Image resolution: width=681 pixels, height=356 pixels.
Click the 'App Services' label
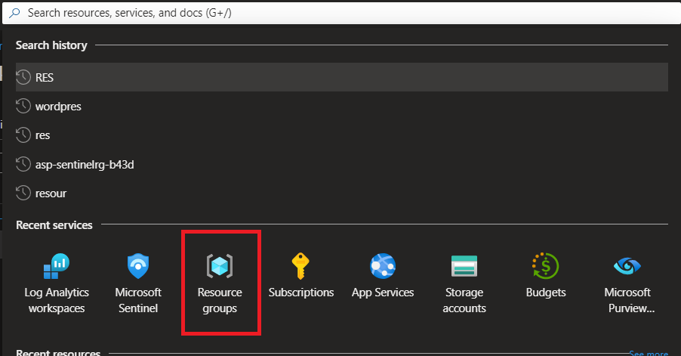point(383,293)
